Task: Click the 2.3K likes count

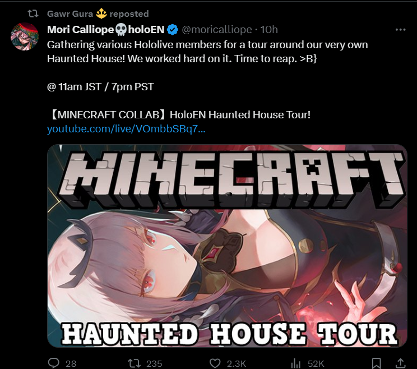Action: [x=237, y=363]
